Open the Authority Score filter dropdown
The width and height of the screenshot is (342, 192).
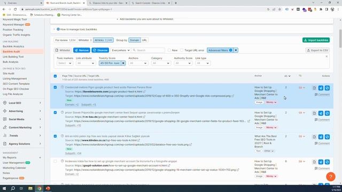coord(183,63)
